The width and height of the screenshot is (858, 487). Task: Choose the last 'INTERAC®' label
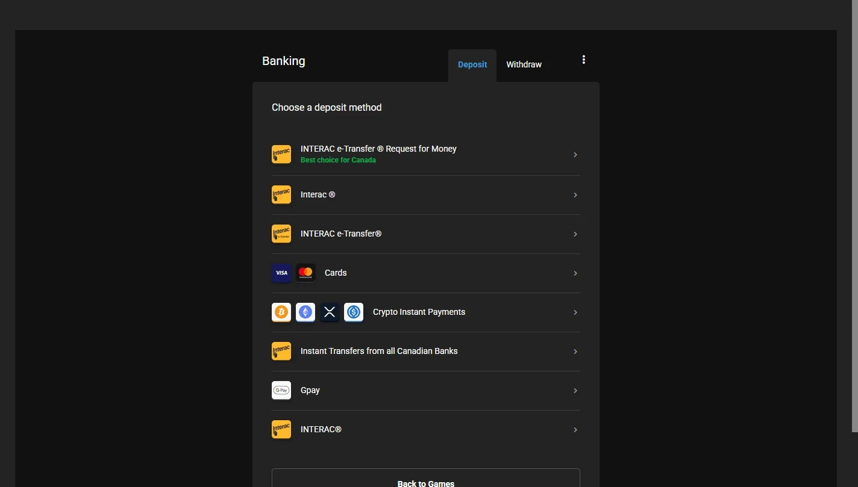[x=321, y=430]
